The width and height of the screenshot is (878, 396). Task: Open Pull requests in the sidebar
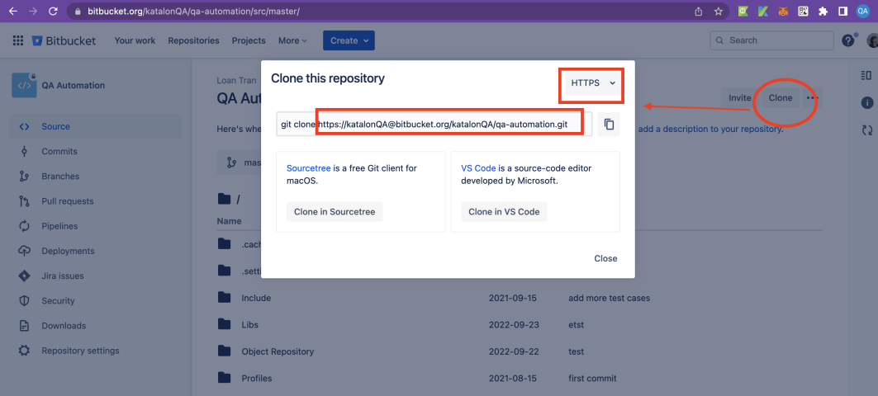(67, 201)
